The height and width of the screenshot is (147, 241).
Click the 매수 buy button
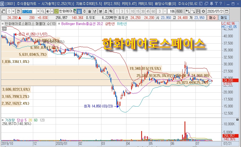tap(212, 18)
